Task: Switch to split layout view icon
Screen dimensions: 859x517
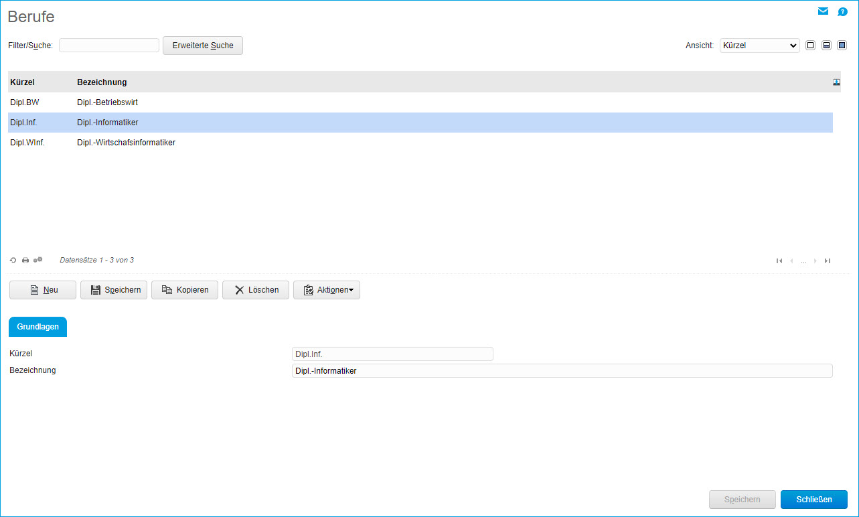Action: 826,46
